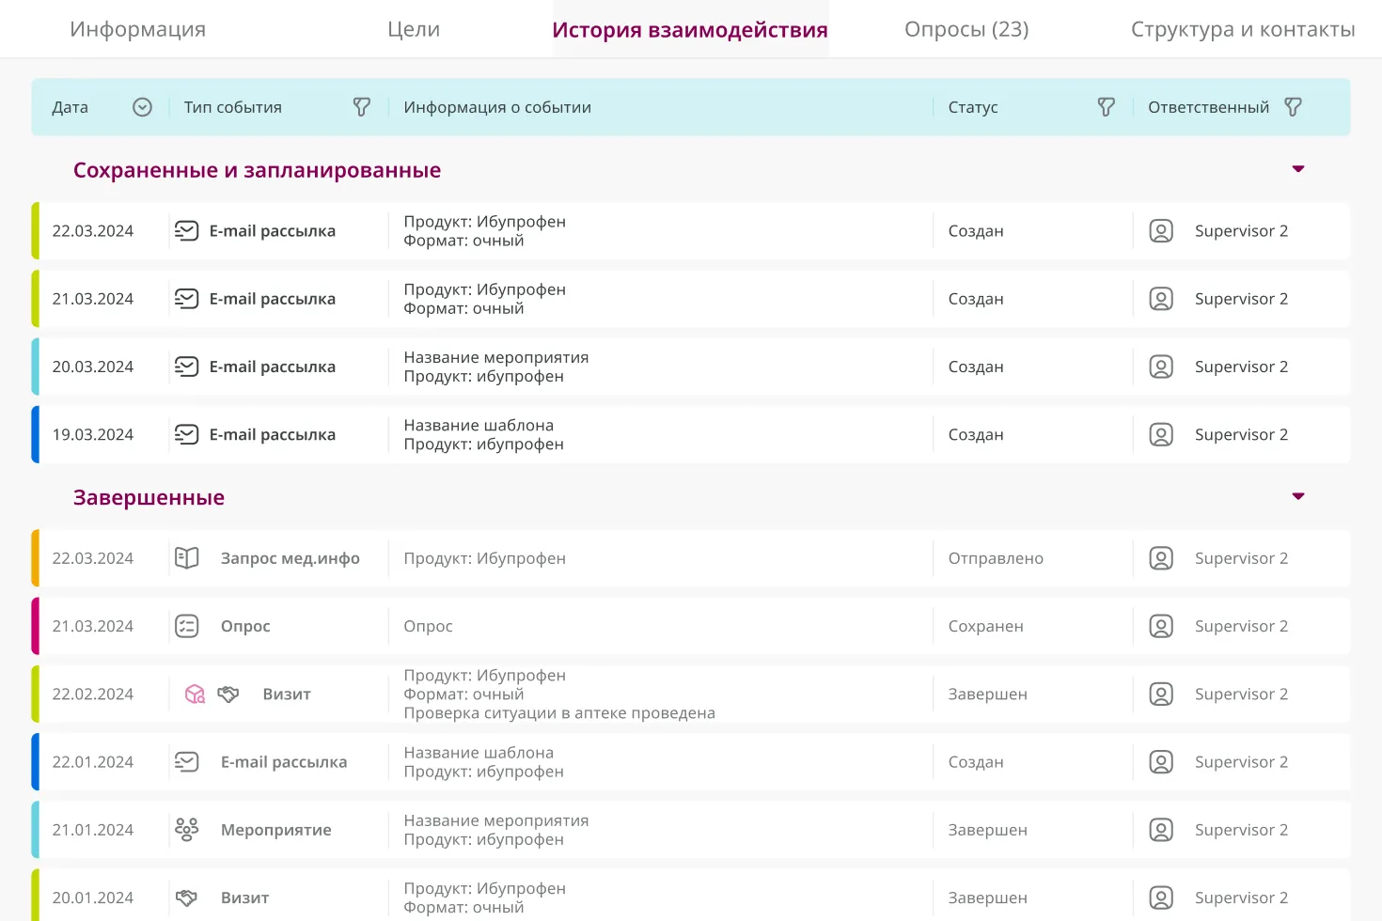This screenshot has width=1382, height=921.
Task: Collapse the Сохраненные и запланированные section
Action: 1298,169
